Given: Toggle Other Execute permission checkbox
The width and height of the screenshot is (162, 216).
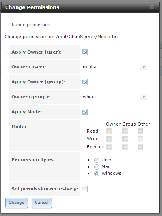Looking at the screenshot, I should click(x=140, y=147).
